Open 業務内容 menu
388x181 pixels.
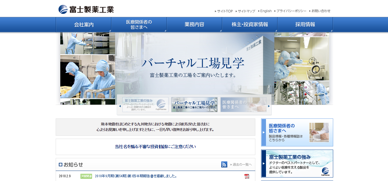click(194, 24)
